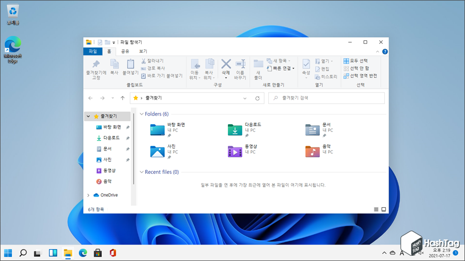Select the 동영상 folder icon in content
465x261 pixels.
coord(235,151)
